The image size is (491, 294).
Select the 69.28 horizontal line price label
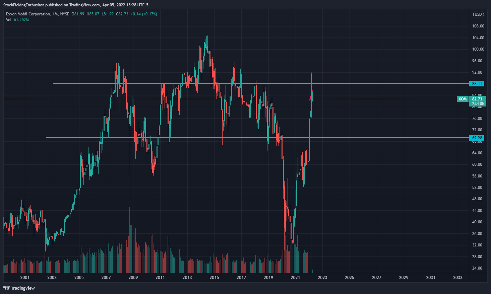click(x=477, y=138)
